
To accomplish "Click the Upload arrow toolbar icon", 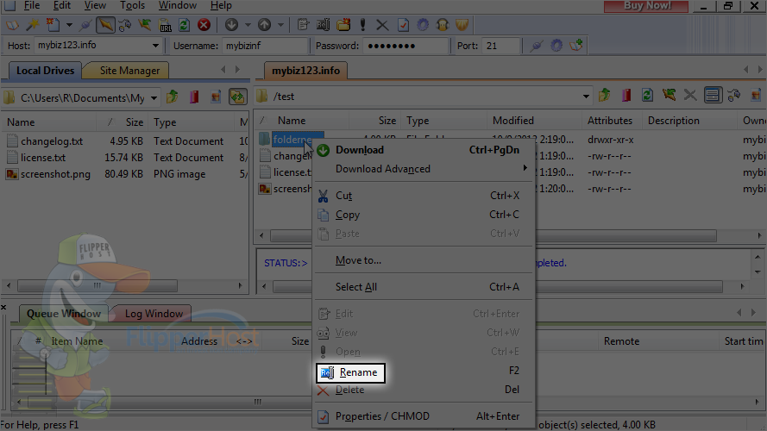I will click(x=264, y=24).
